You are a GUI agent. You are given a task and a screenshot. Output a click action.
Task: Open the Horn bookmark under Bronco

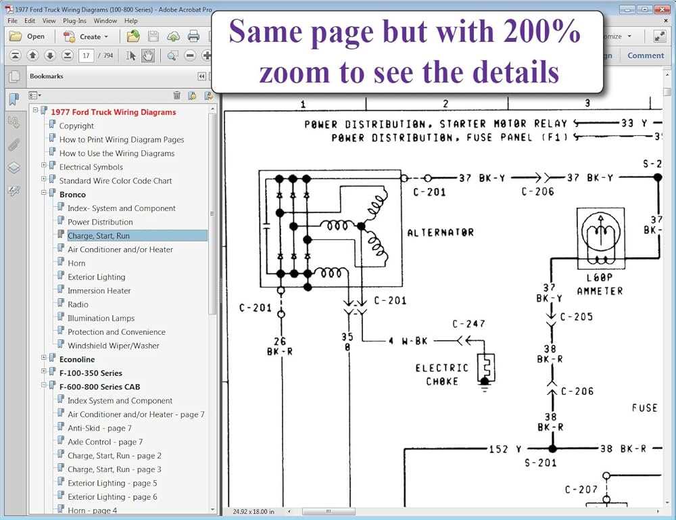(76, 264)
